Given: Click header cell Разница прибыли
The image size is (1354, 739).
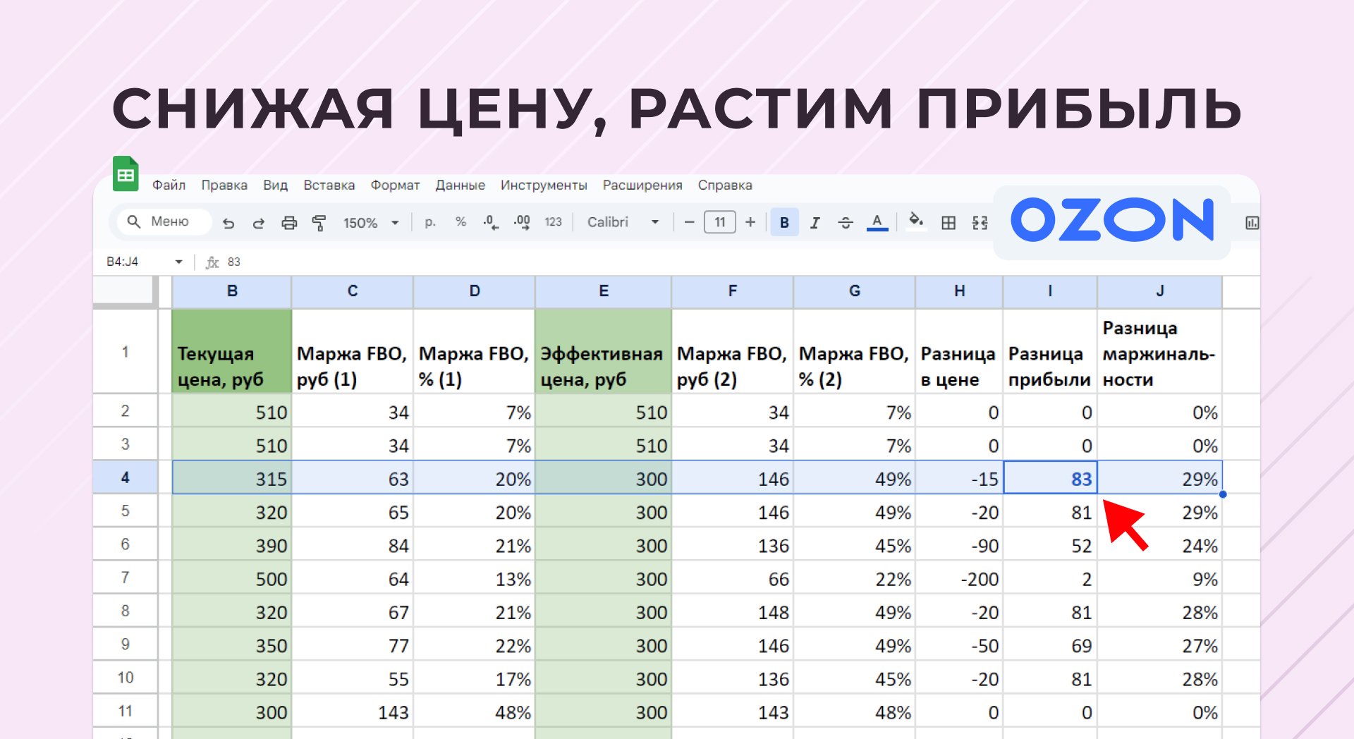Looking at the screenshot, I should 1050,351.
